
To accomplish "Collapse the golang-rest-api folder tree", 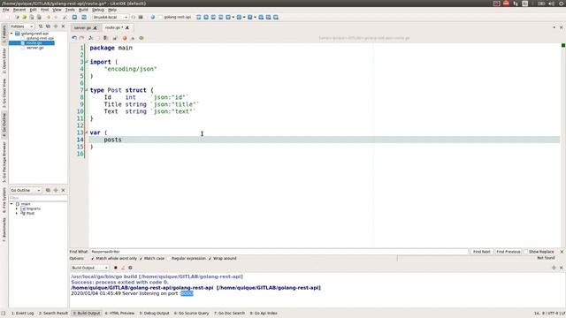I will [x=11, y=34].
